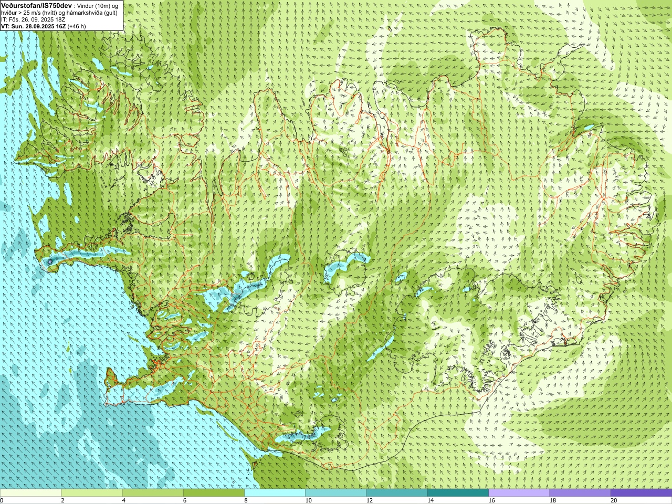Image resolution: width=672 pixels, height=504 pixels.
Task: Click the legend tick label '20'
Action: click(614, 500)
